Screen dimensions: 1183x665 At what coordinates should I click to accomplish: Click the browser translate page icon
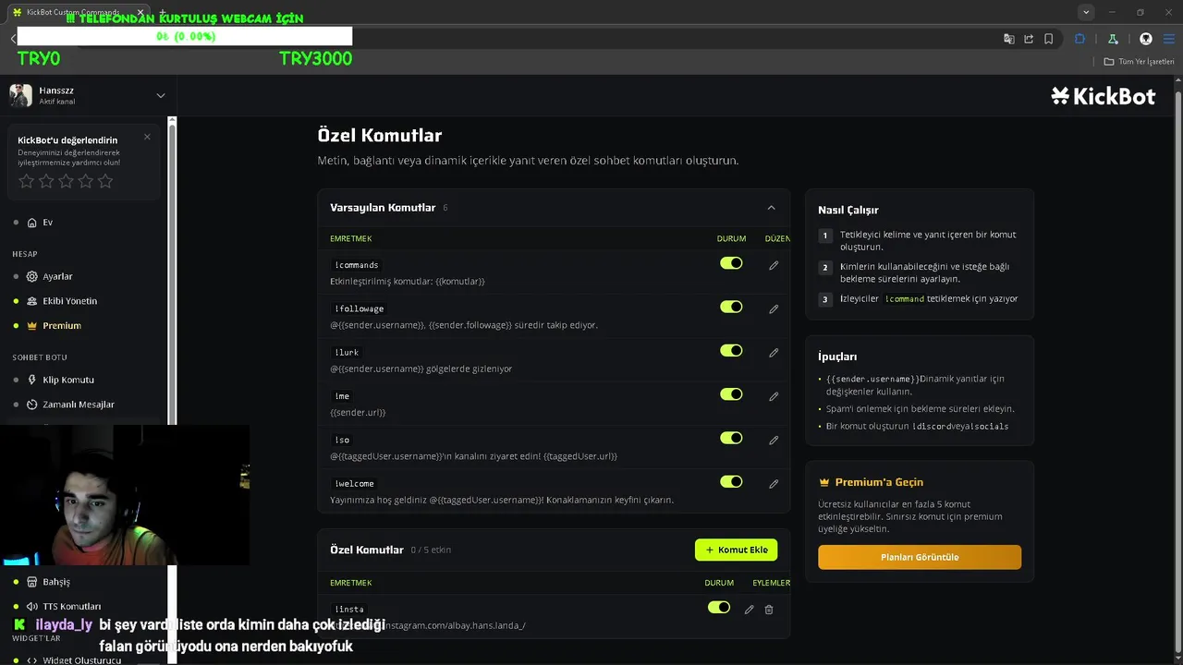click(1009, 39)
